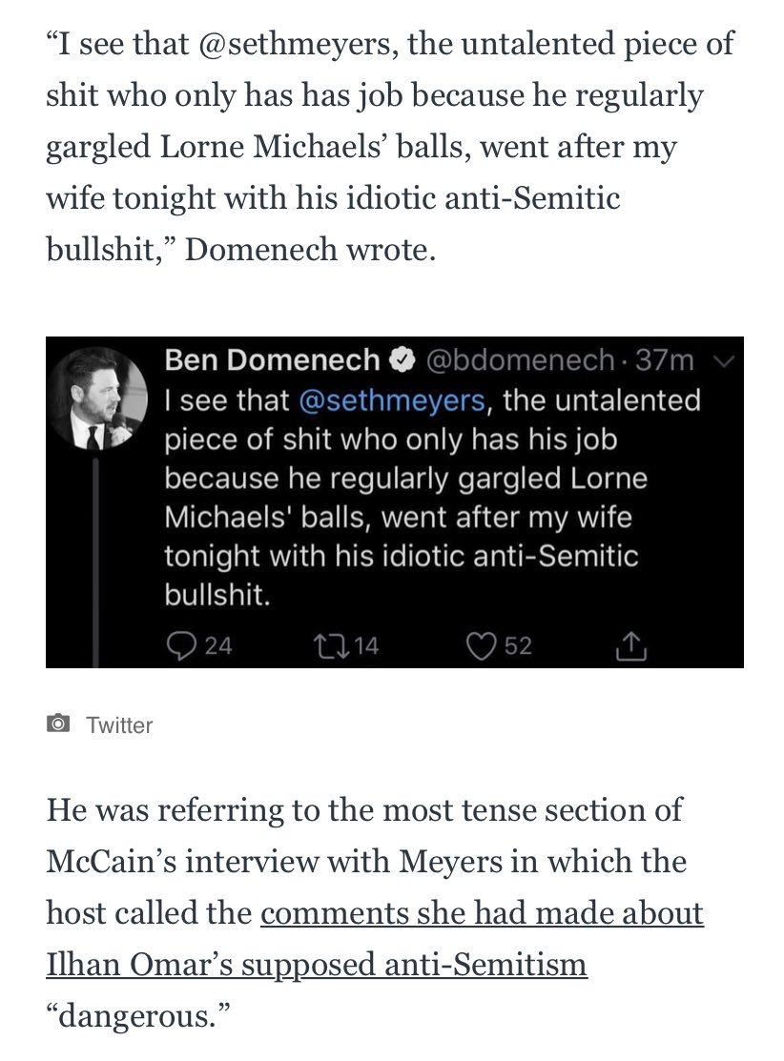Click the Twitter image credit text
This screenshot has width=784, height=1061.
[119, 724]
